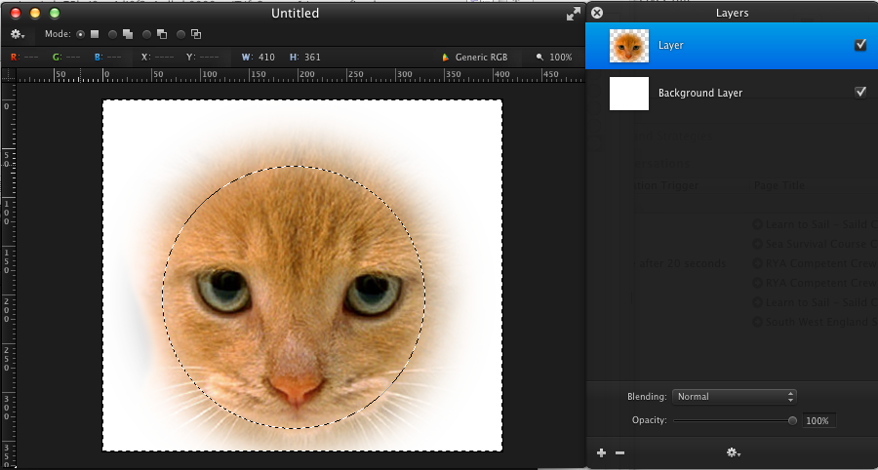Click the Generic RGB color profile icon
Image resolution: width=878 pixels, height=470 pixels.
point(447,58)
